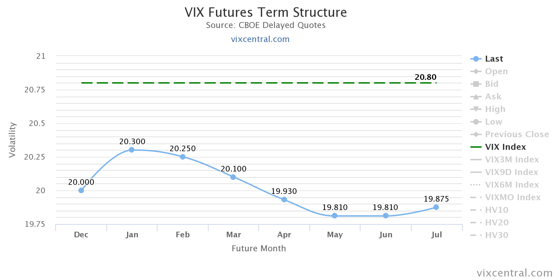Click the Bid legend square icon
Image resolution: width=560 pixels, height=280 pixels.
pyautogui.click(x=476, y=84)
